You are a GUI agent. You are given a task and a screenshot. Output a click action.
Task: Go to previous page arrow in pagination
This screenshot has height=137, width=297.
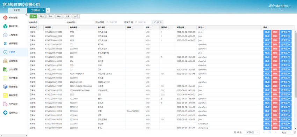[264, 132]
